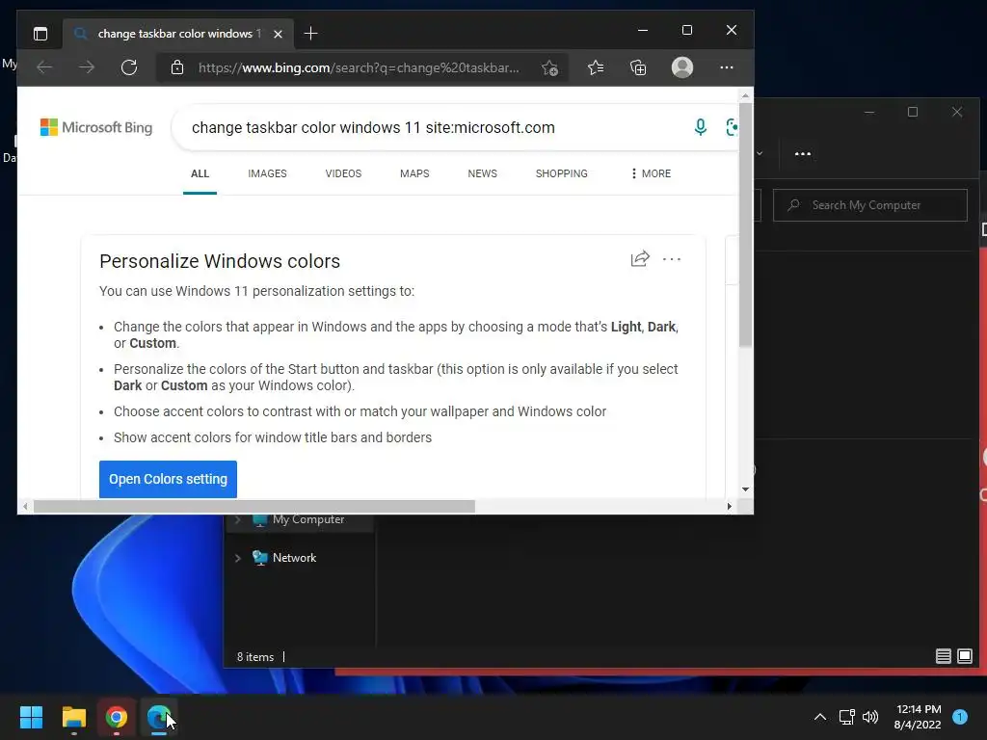Expand the MORE search categories menu
Screen dimensions: 987x740
click(651, 173)
